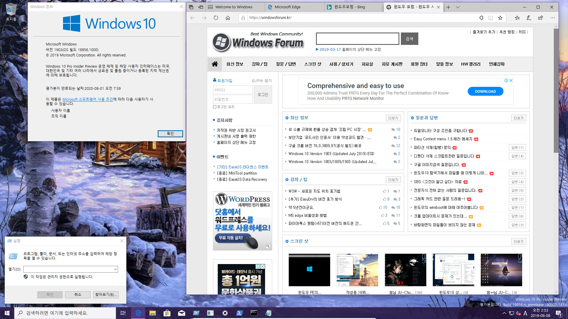Click the 검색 search button

(409, 39)
